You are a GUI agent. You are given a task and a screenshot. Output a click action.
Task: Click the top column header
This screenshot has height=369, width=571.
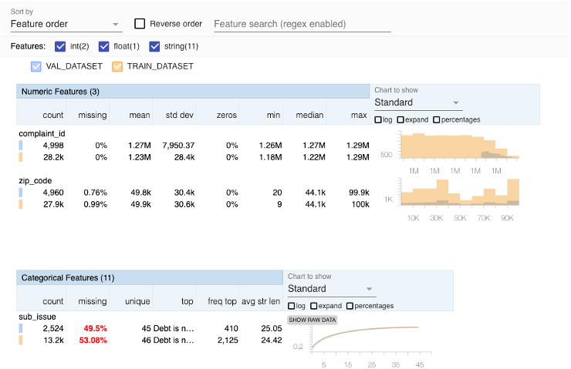(x=188, y=301)
